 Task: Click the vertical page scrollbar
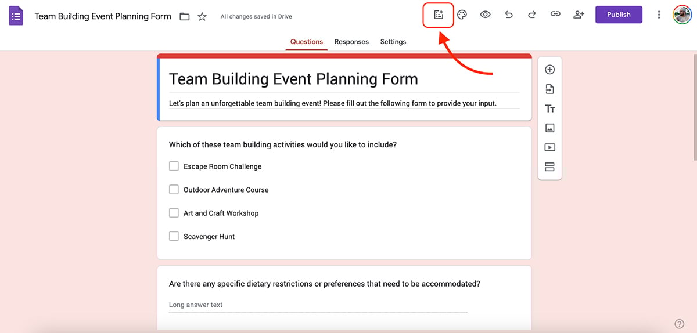[694, 107]
